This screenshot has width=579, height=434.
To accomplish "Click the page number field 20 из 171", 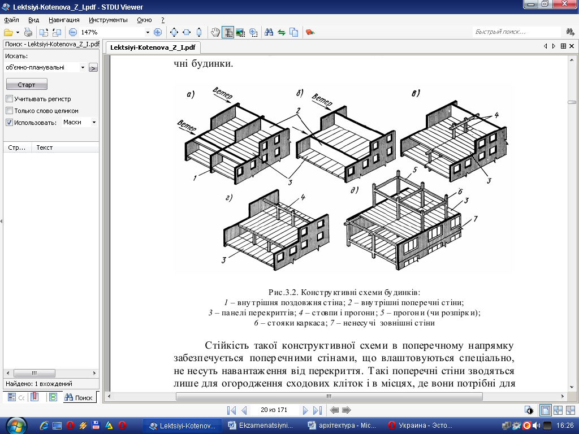I will pyautogui.click(x=274, y=410).
